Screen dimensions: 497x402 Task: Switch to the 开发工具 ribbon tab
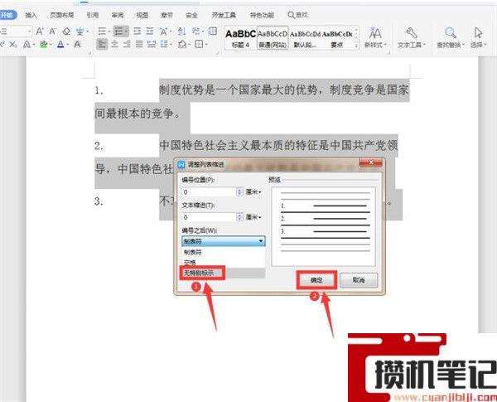click(x=224, y=15)
